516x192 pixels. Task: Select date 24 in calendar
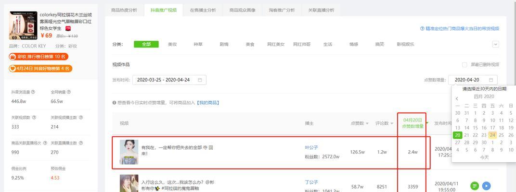pyautogui.click(x=492, y=135)
